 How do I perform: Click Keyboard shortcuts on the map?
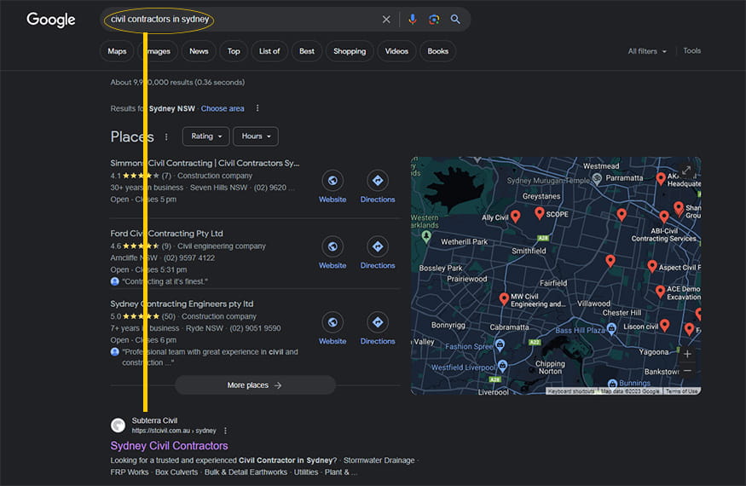tap(570, 391)
